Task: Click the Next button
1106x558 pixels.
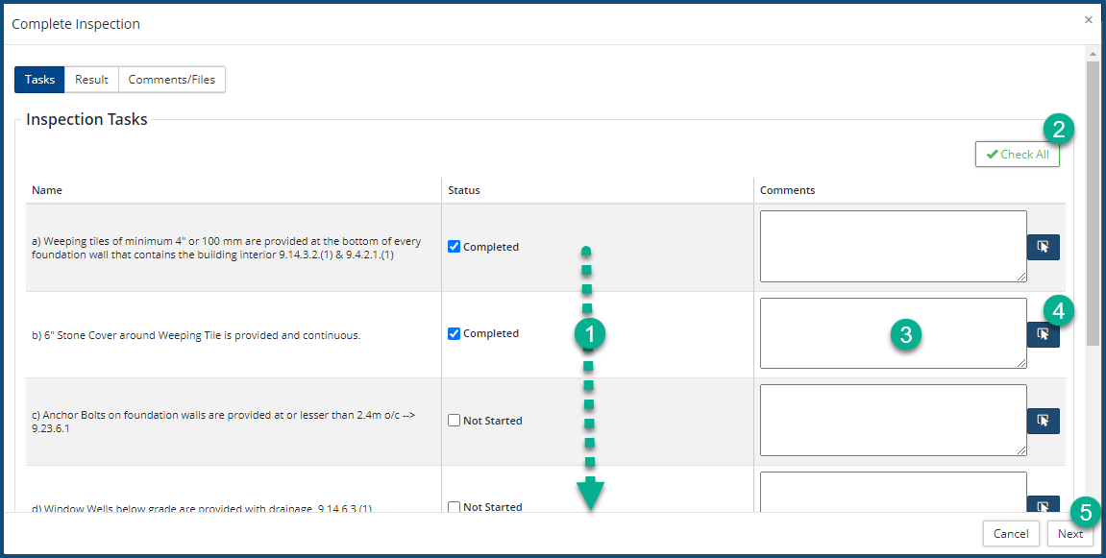Action: 1069,534
